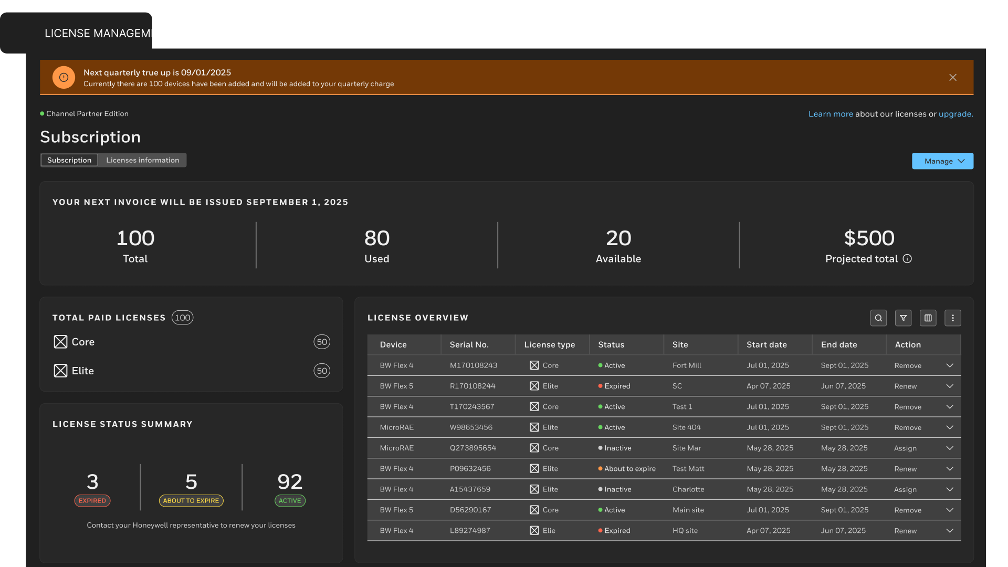The width and height of the screenshot is (1008, 567).
Task: Dismiss the quarterly true up banner
Action: pyautogui.click(x=952, y=78)
